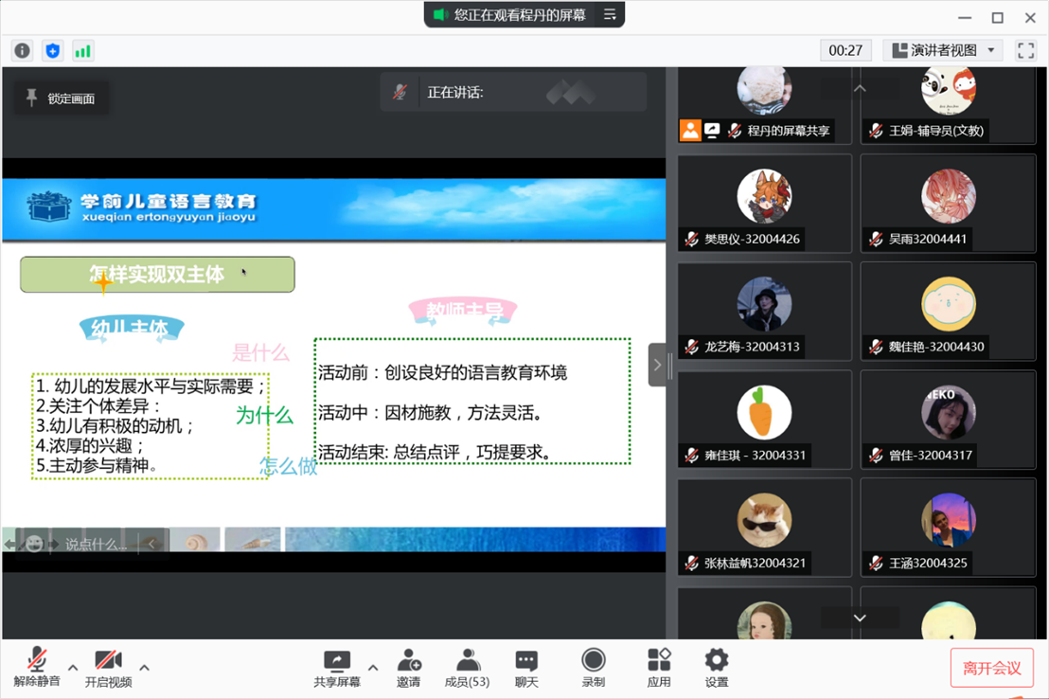Open 设置 settings
Screen dimensions: 1049x699
point(717,667)
